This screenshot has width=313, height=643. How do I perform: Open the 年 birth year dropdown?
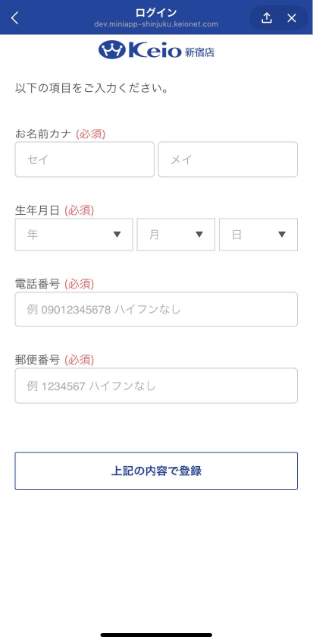click(x=74, y=235)
